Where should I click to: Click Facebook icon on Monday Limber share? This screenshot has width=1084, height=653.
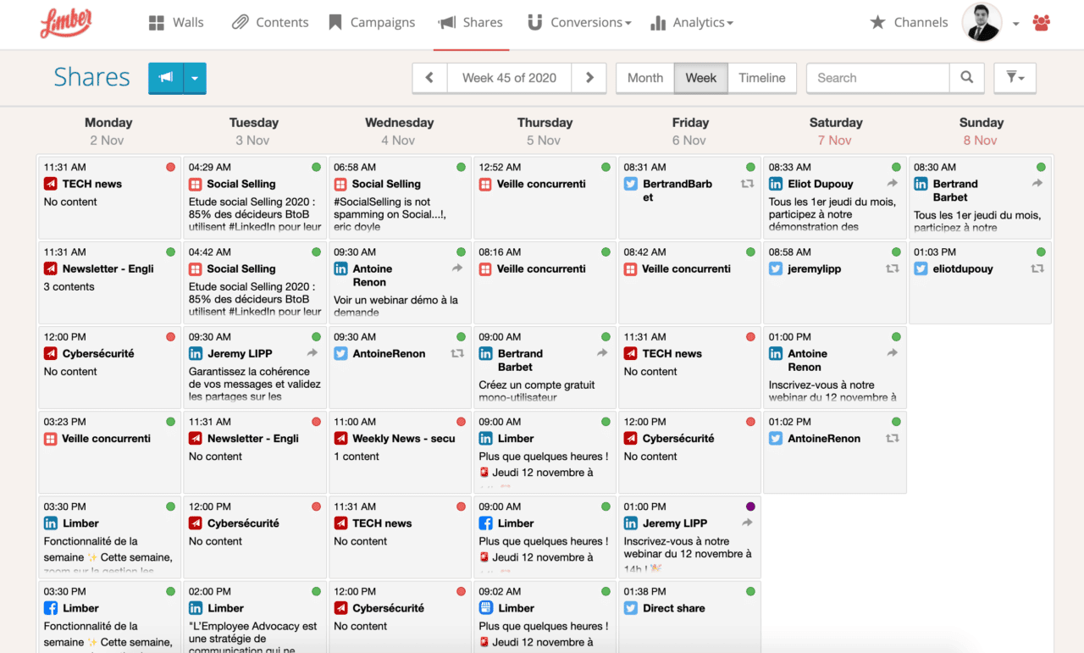pos(51,608)
